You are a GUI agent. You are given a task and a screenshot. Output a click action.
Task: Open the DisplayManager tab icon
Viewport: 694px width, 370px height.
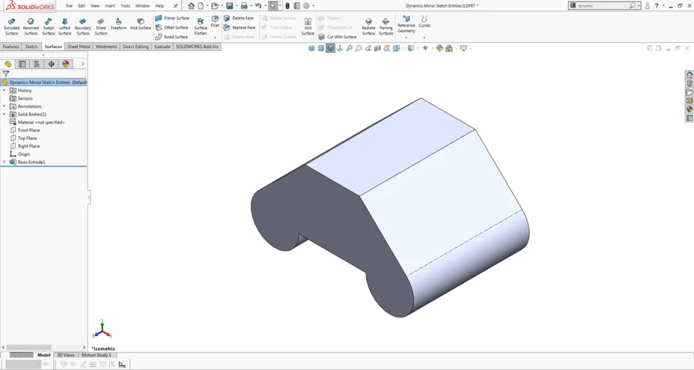click(x=66, y=64)
